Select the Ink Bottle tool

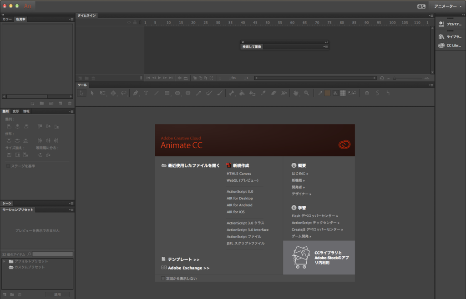coord(252,93)
